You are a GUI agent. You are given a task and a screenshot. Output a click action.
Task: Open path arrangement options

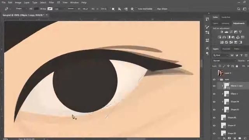(x=126, y=9)
